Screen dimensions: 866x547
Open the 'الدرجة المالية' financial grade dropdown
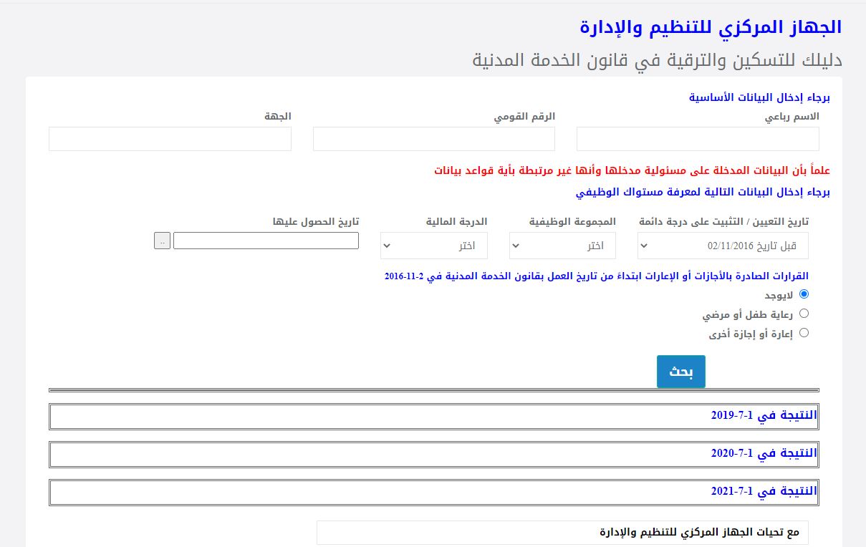[433, 246]
